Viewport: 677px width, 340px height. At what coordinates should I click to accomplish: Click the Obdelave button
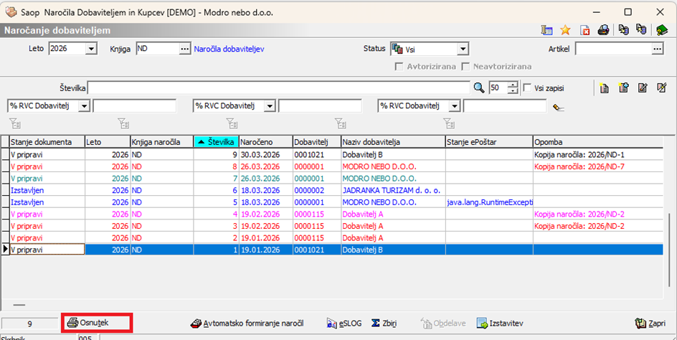tap(443, 324)
